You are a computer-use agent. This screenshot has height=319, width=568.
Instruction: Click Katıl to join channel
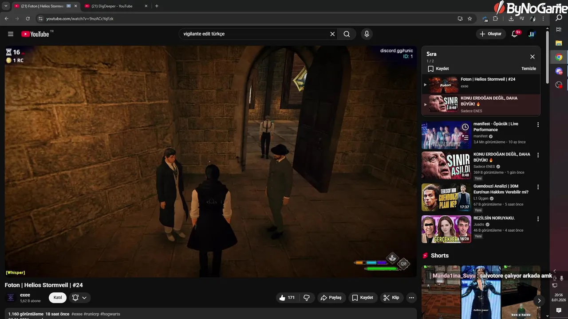[x=58, y=298]
